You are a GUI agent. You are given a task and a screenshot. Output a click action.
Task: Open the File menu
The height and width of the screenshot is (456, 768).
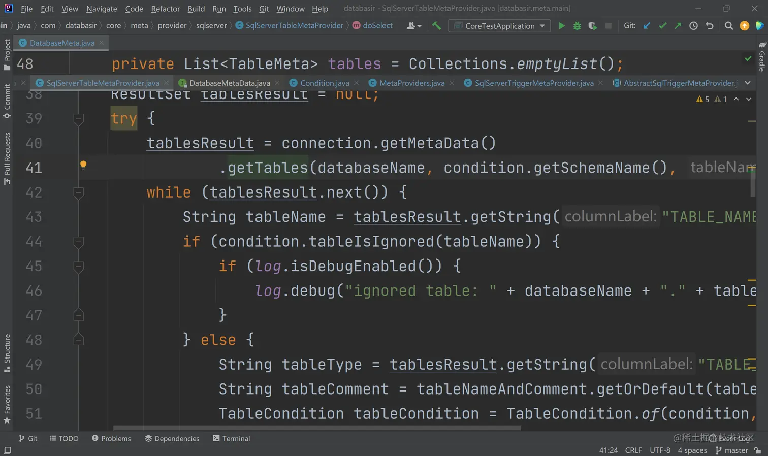tap(26, 9)
